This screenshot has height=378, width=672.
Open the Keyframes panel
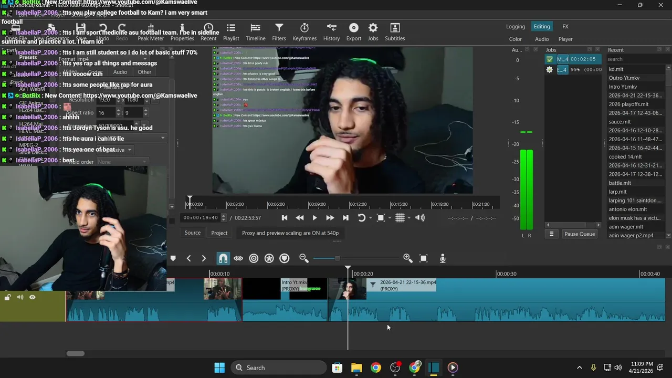point(304,32)
